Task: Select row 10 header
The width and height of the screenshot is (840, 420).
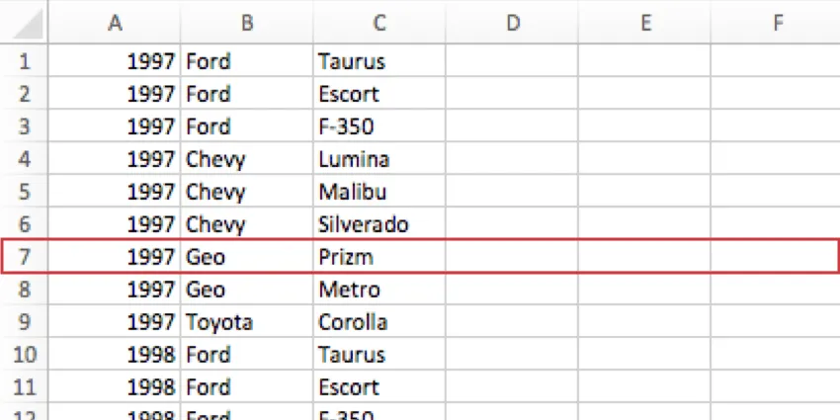Action: (x=25, y=355)
